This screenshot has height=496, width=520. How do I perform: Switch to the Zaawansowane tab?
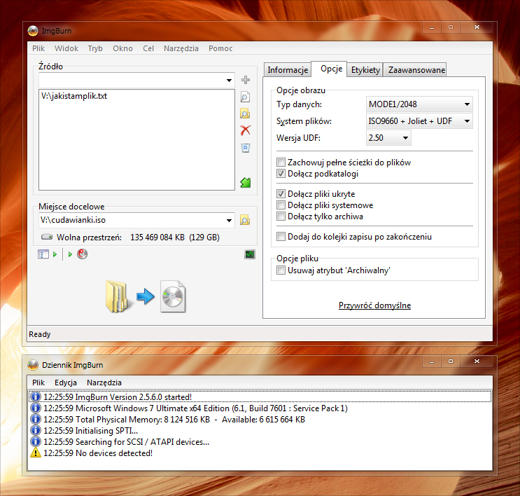(416, 70)
